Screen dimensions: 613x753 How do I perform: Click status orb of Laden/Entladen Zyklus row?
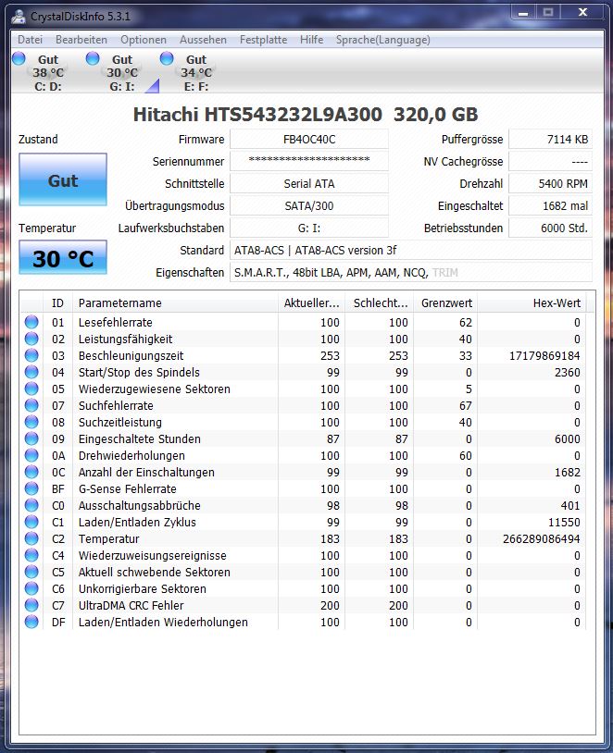pos(31,522)
